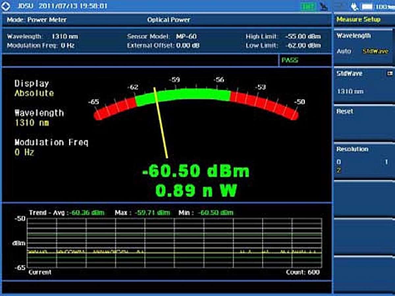
Task: Click the yellow 1310 nm wavelength value
Action: (x=32, y=123)
